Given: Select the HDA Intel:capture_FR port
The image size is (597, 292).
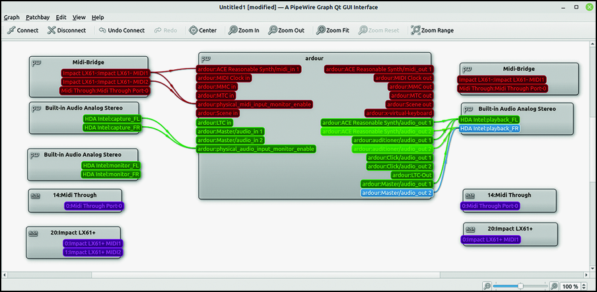Looking at the screenshot, I should (112, 128).
